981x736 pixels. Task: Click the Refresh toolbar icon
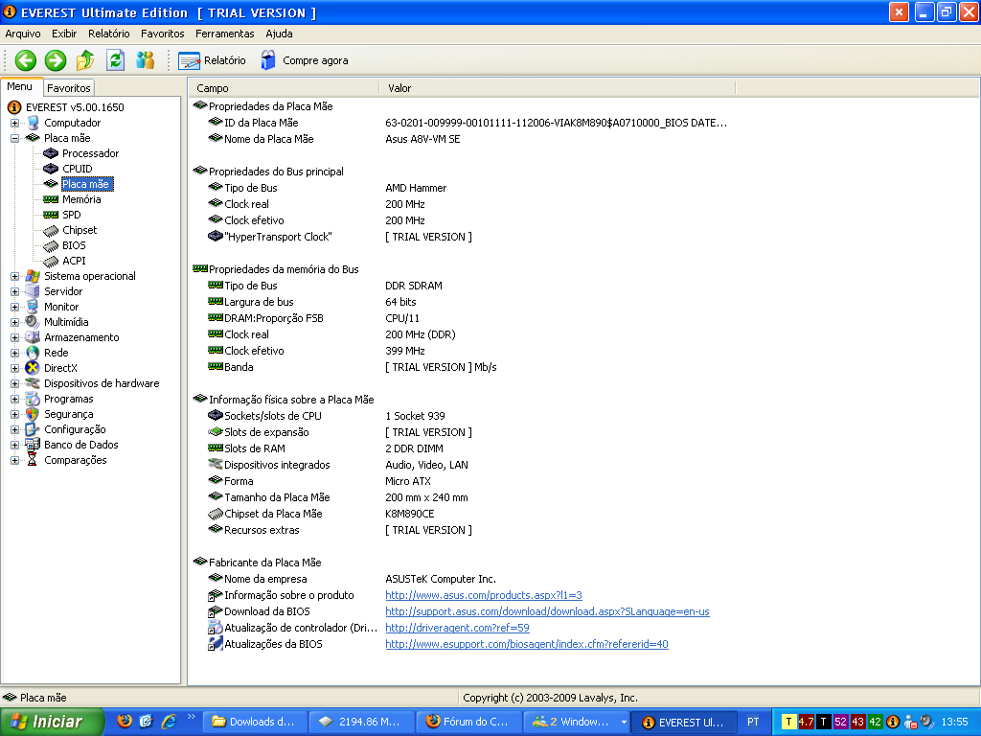(115, 60)
